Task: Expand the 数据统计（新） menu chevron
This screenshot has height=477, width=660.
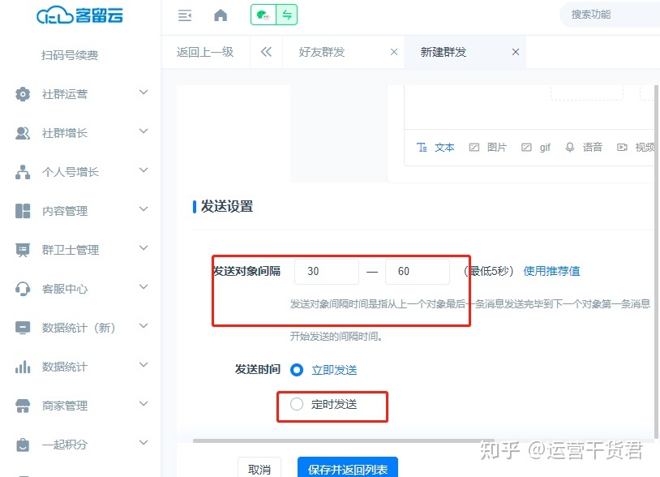Action: point(144,326)
